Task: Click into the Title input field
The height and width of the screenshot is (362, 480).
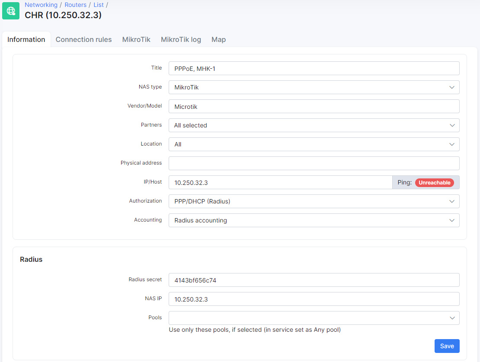Action: pyautogui.click(x=314, y=68)
